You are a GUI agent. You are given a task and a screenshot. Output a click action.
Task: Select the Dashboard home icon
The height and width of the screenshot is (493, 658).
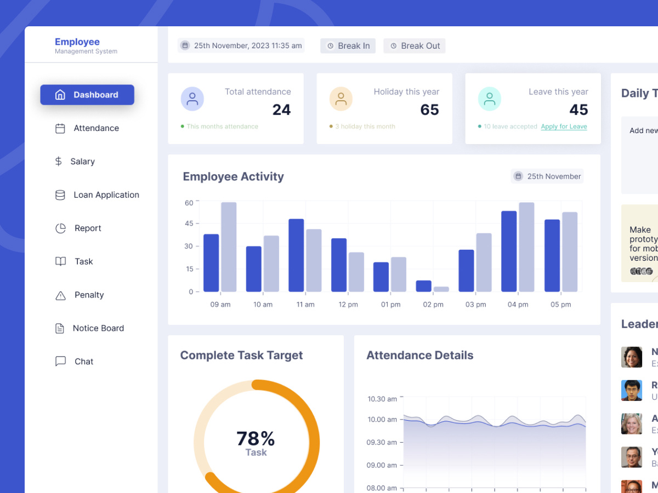click(x=60, y=94)
